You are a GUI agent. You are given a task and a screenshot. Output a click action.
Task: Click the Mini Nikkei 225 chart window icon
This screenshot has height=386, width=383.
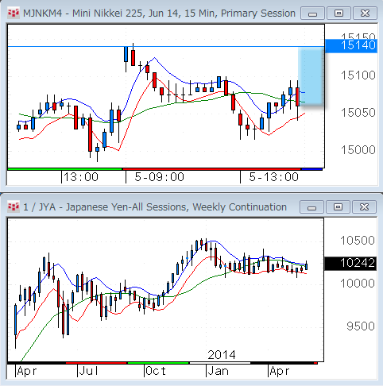coord(14,14)
